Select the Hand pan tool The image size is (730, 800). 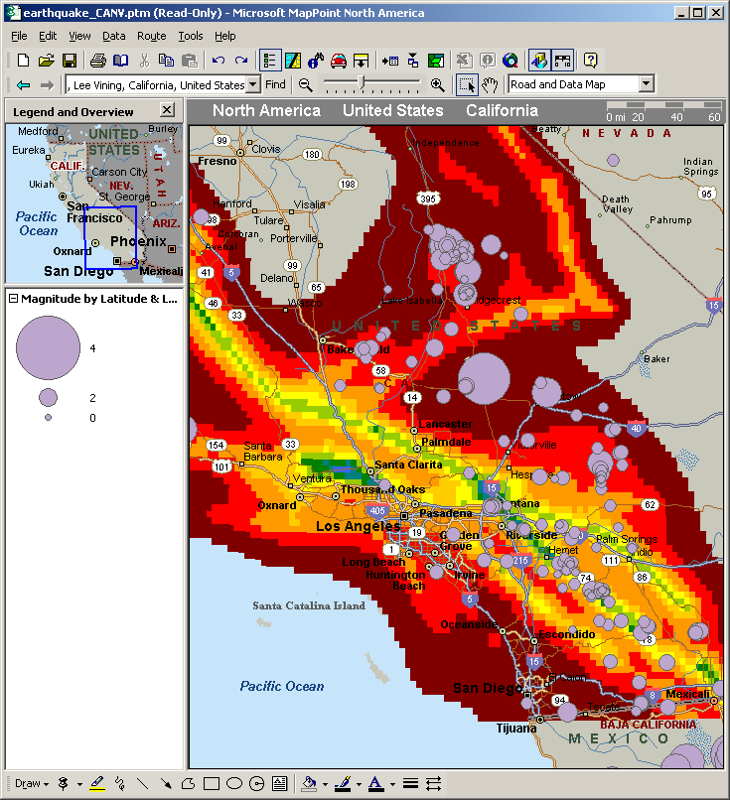pos(489,85)
